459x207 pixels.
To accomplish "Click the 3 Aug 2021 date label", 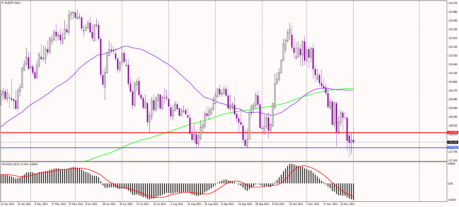I will pos(177,204).
